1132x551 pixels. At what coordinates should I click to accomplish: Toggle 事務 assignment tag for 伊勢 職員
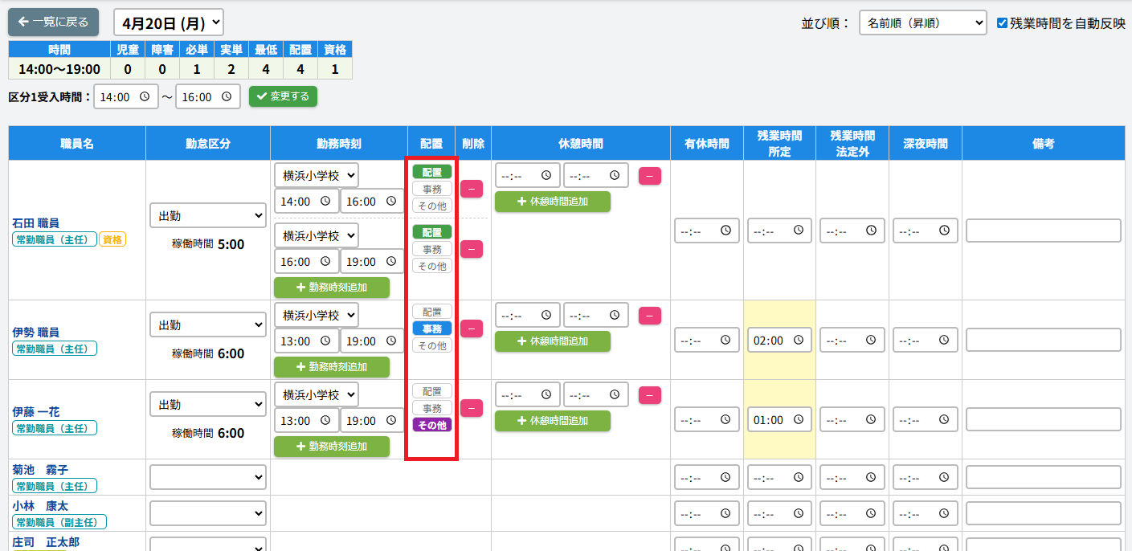coord(432,329)
